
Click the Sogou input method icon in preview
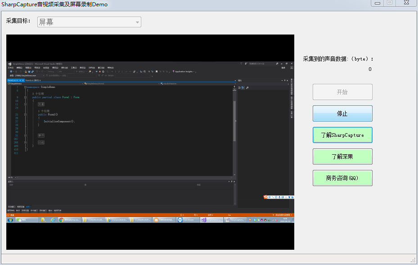tap(266, 197)
